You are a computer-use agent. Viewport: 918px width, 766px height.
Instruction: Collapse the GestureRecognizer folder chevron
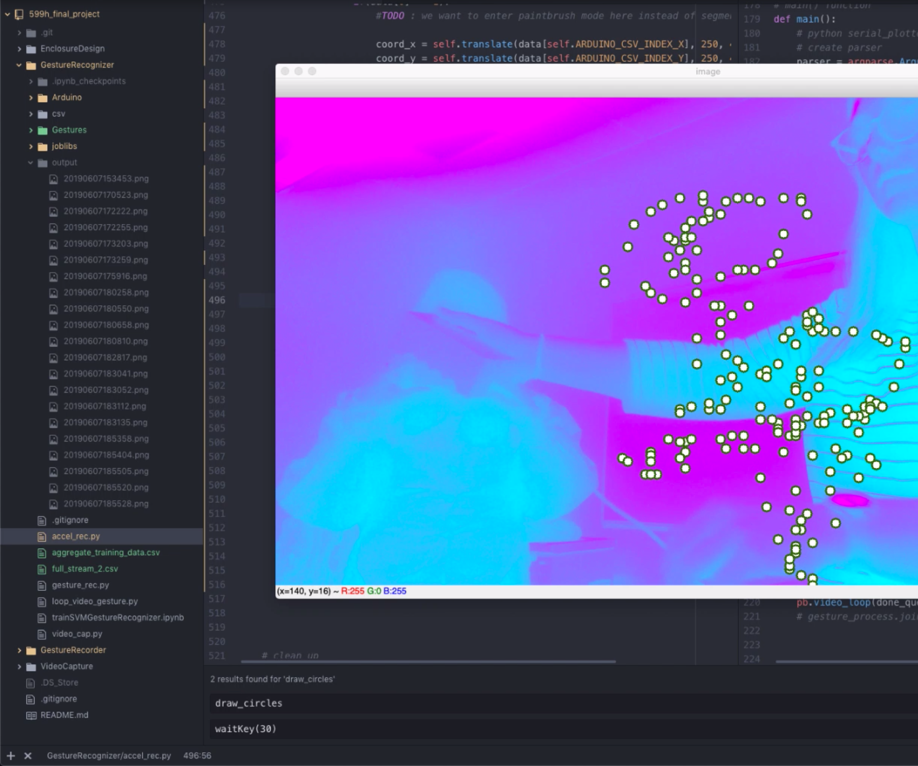(19, 65)
